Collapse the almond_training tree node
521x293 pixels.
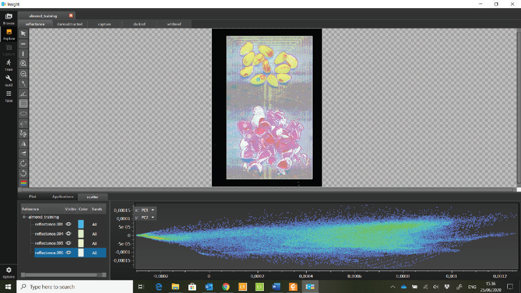click(24, 217)
